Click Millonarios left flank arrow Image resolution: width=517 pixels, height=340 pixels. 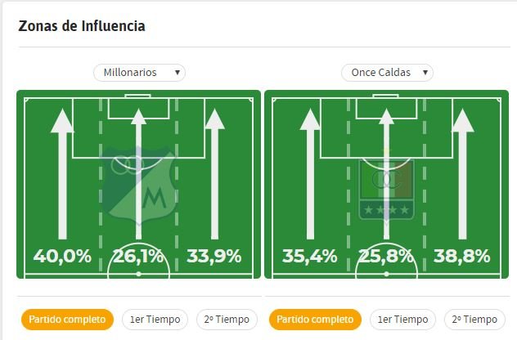(62, 174)
